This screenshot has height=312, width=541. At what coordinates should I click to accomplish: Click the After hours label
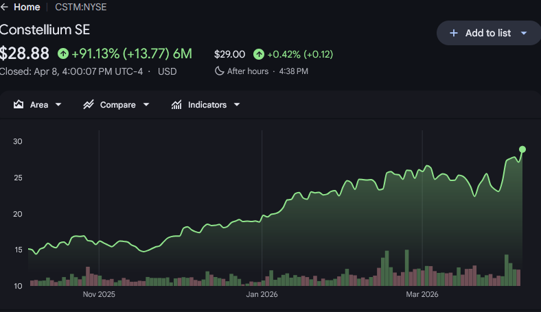click(x=247, y=71)
